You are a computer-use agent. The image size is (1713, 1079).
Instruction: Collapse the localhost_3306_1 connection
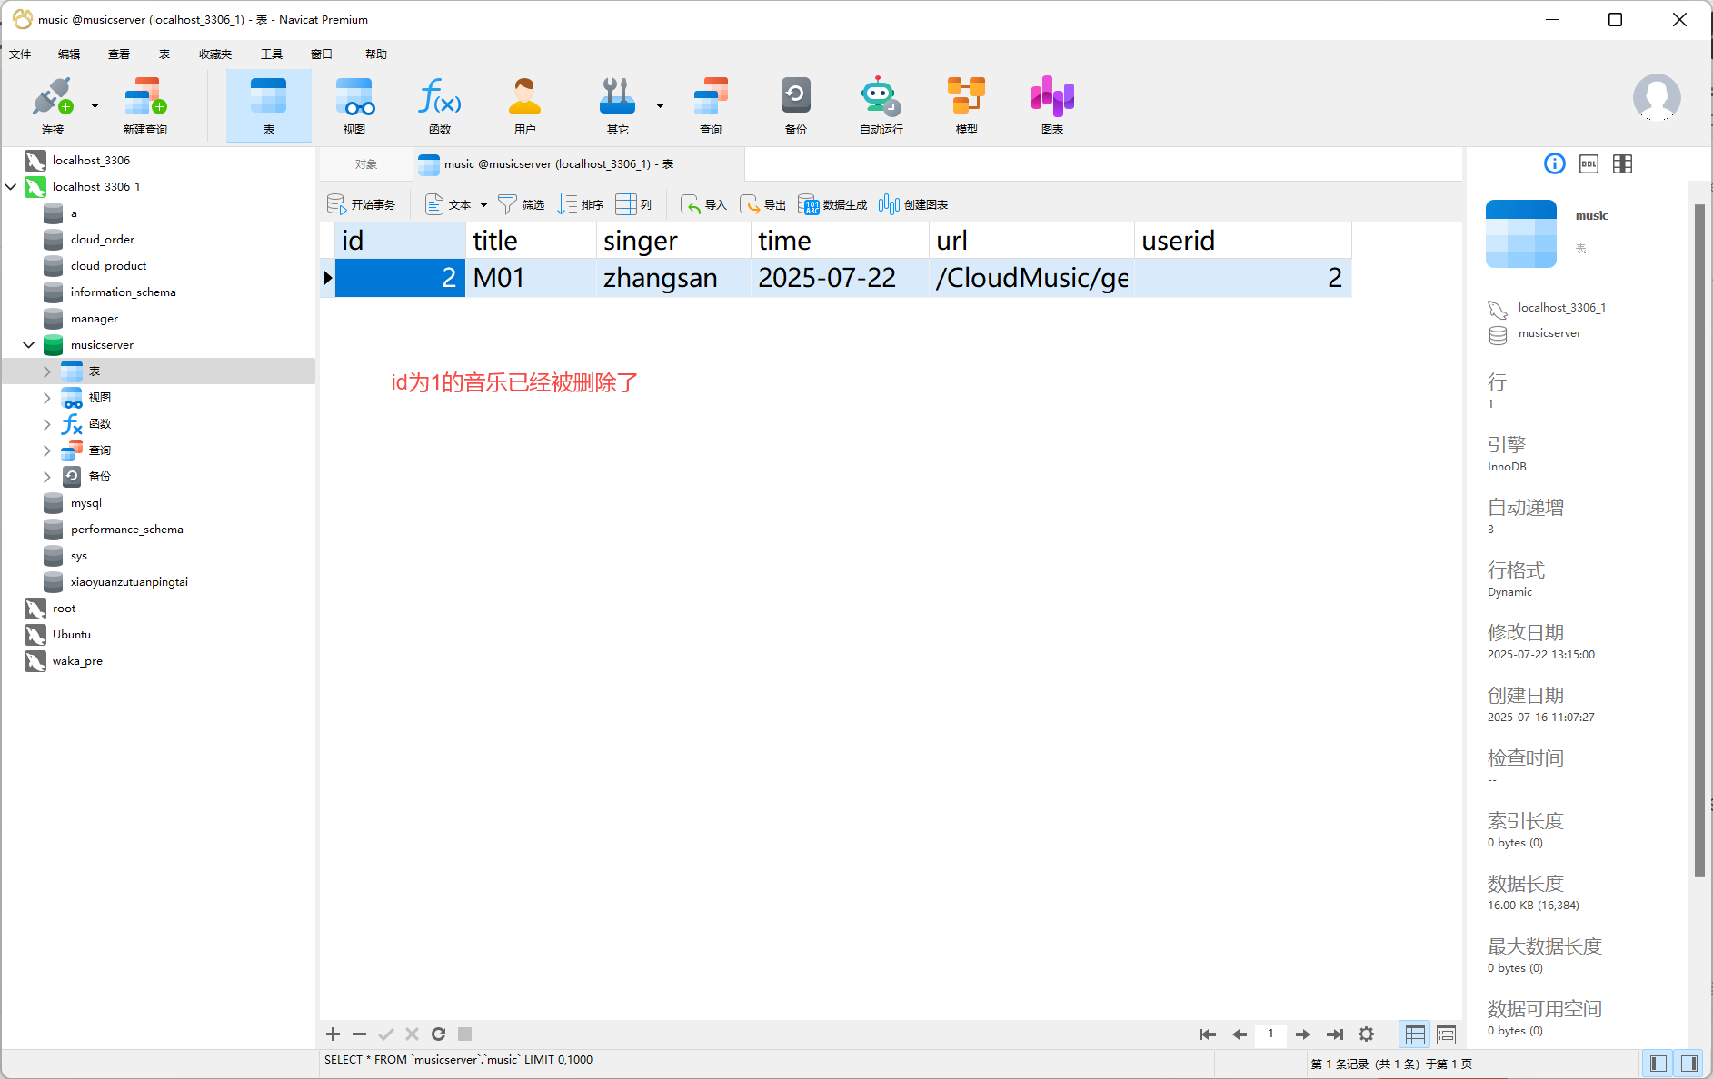coord(11,186)
